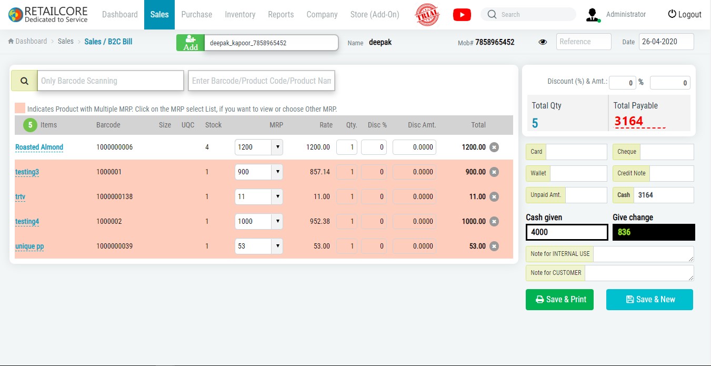The width and height of the screenshot is (711, 366).
Task: Click the Only Barcode Scanning field
Action: pyautogui.click(x=111, y=81)
